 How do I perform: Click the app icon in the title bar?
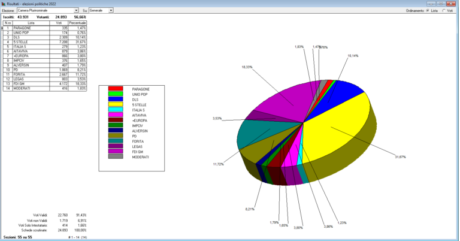[x=4, y=3]
